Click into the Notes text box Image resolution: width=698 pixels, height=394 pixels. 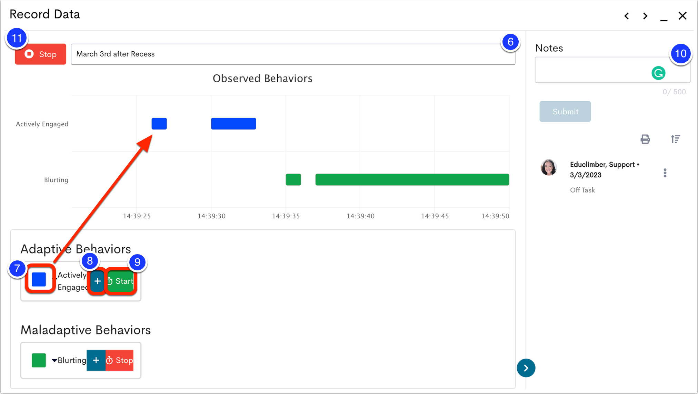click(612, 70)
